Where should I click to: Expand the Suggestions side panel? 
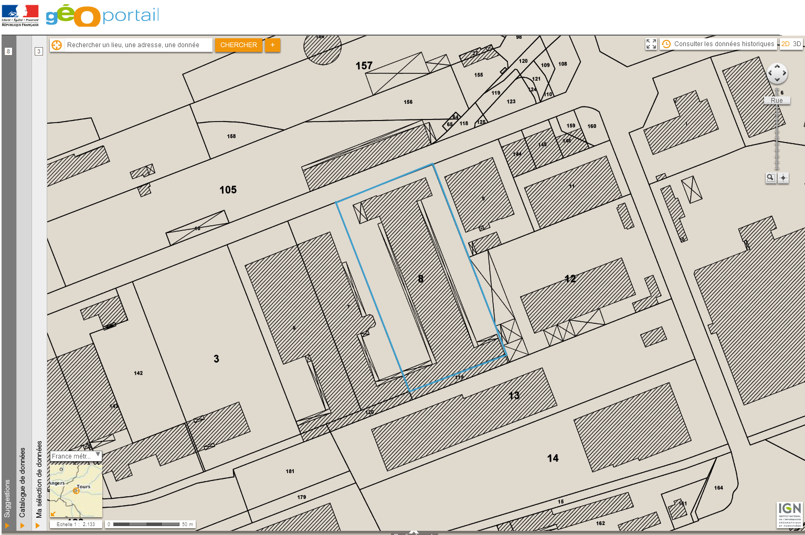(x=7, y=525)
